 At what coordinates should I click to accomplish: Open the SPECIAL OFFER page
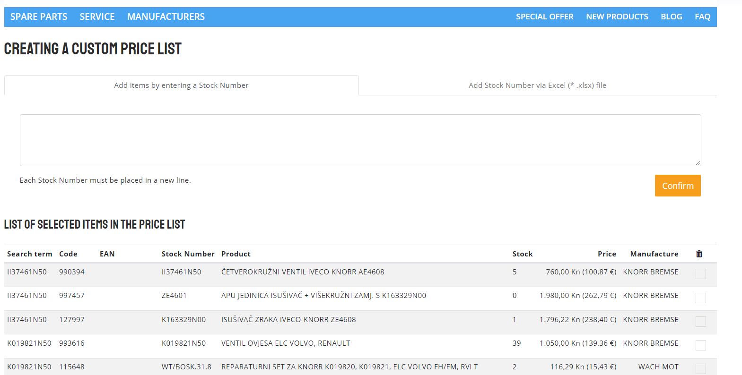tap(545, 17)
